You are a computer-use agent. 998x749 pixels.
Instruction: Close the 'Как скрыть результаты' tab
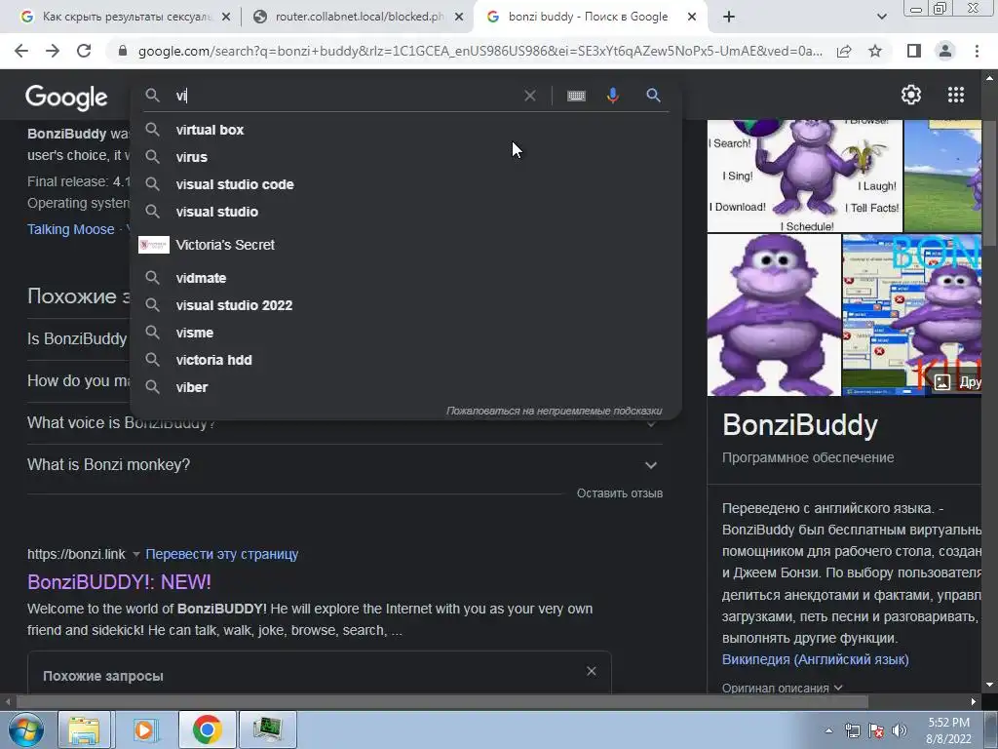click(226, 18)
